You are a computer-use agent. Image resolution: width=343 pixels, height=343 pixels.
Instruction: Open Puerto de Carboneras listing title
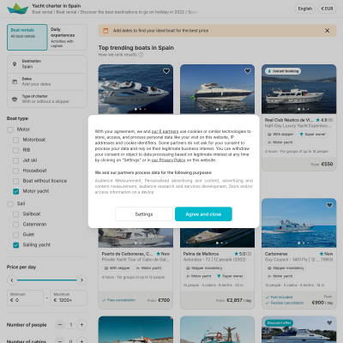pos(127,254)
